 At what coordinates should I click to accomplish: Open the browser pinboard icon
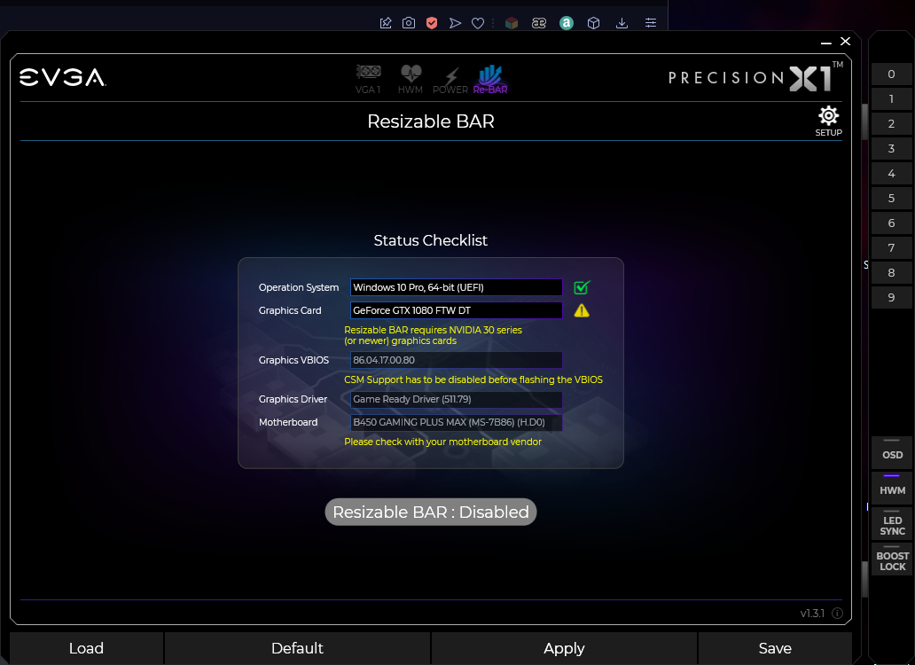[386, 23]
